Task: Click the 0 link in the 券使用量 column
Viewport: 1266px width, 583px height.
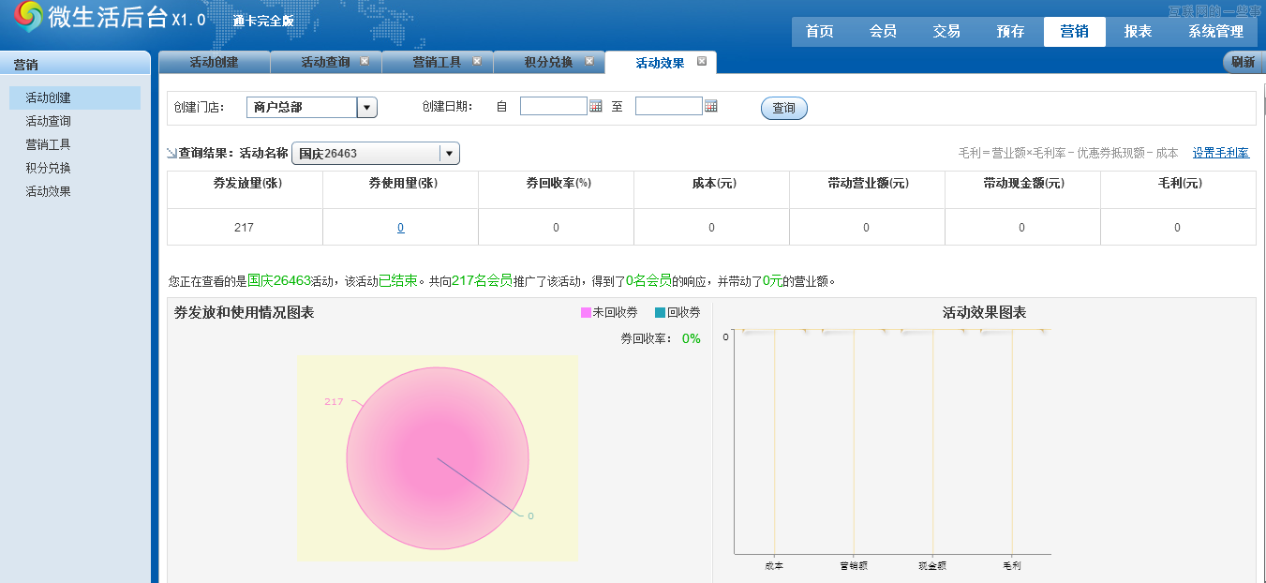Action: (400, 227)
